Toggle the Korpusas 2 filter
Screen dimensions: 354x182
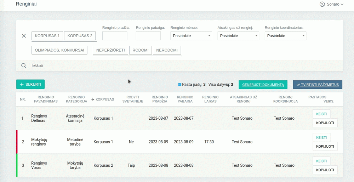(x=80, y=36)
